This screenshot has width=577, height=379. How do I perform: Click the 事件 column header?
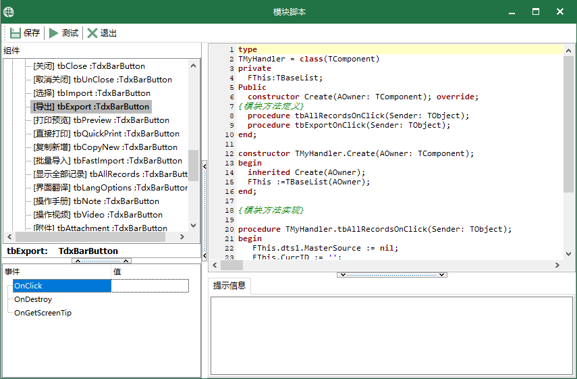[x=57, y=272]
